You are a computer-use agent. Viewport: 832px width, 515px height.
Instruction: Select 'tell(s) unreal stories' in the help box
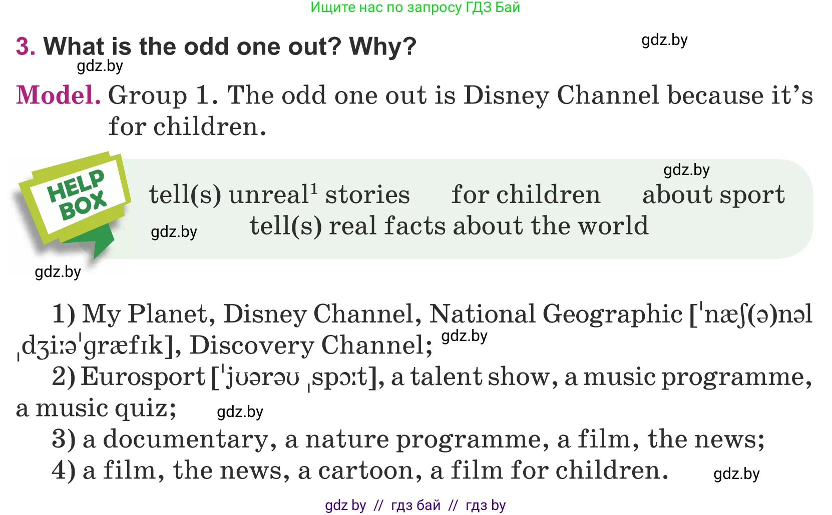[279, 194]
